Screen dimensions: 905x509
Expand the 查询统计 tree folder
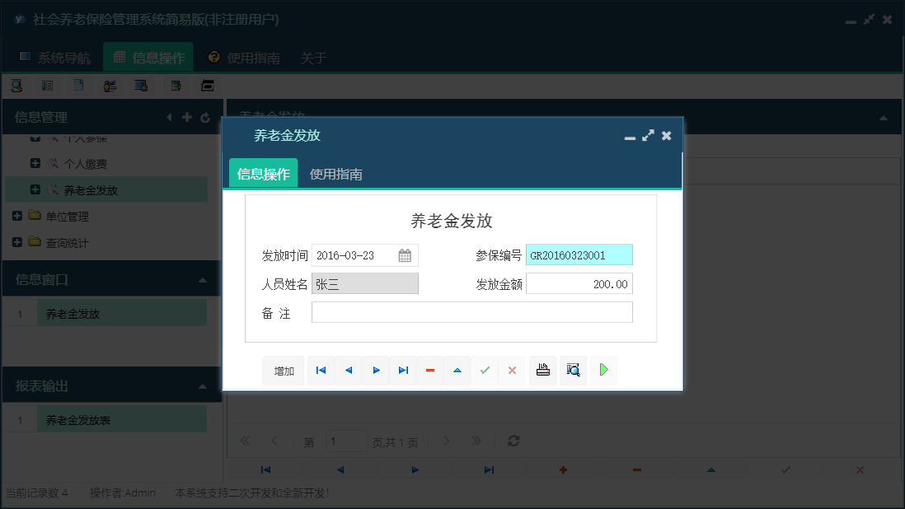coord(18,242)
